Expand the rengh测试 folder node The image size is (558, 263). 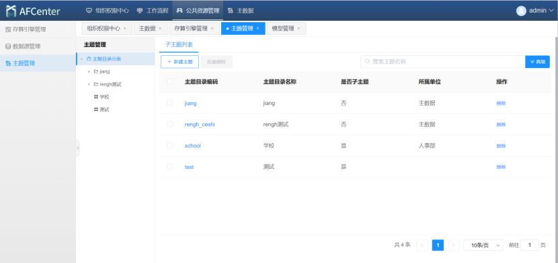click(x=89, y=84)
